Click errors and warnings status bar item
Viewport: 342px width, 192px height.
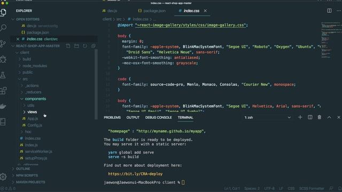(x=8, y=188)
